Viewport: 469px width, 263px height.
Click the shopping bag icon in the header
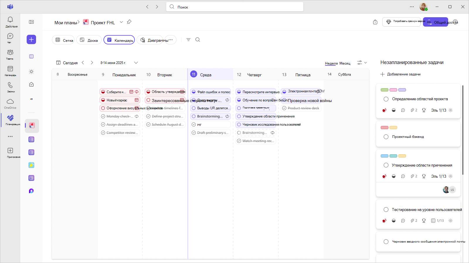click(375, 22)
